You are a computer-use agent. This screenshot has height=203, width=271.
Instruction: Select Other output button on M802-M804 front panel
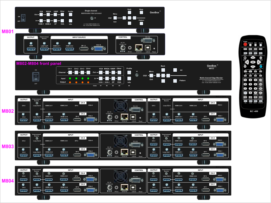pyautogui.click(x=119, y=72)
